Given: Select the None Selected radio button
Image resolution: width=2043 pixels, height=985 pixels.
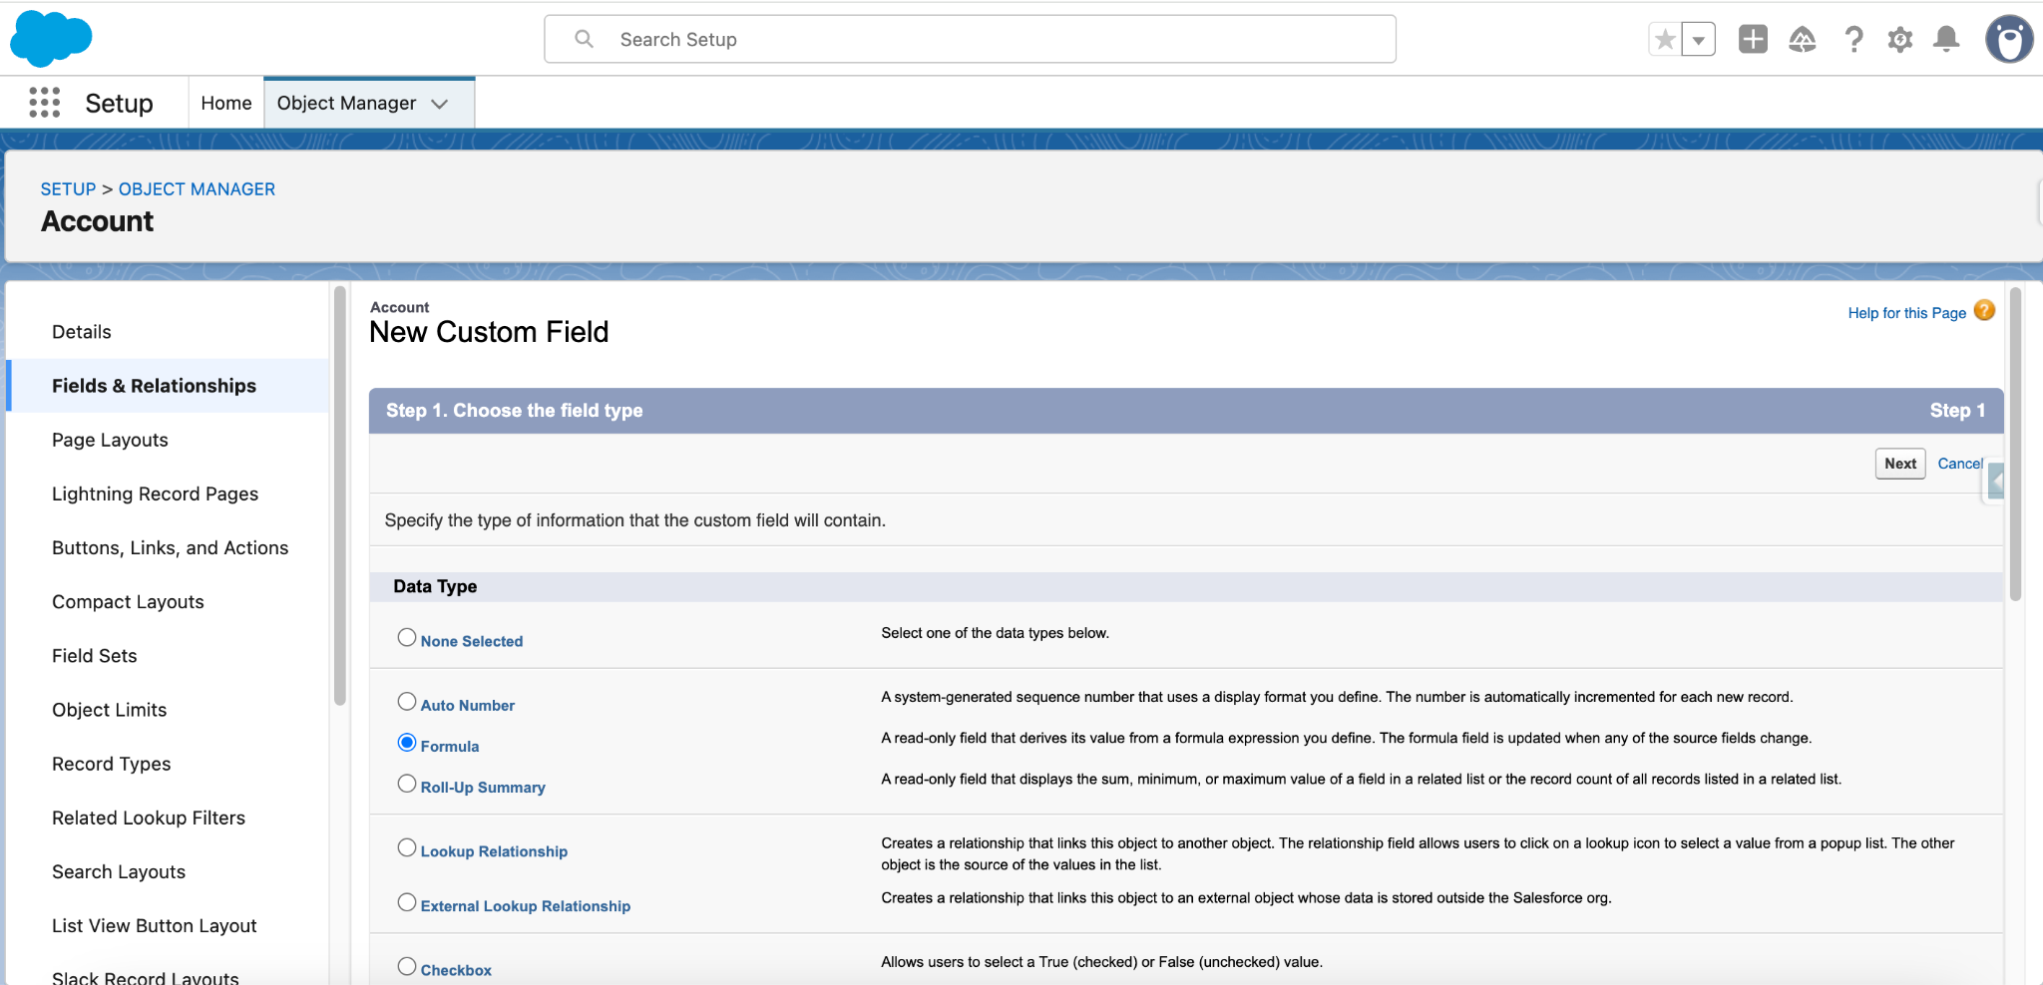Looking at the screenshot, I should tap(407, 637).
